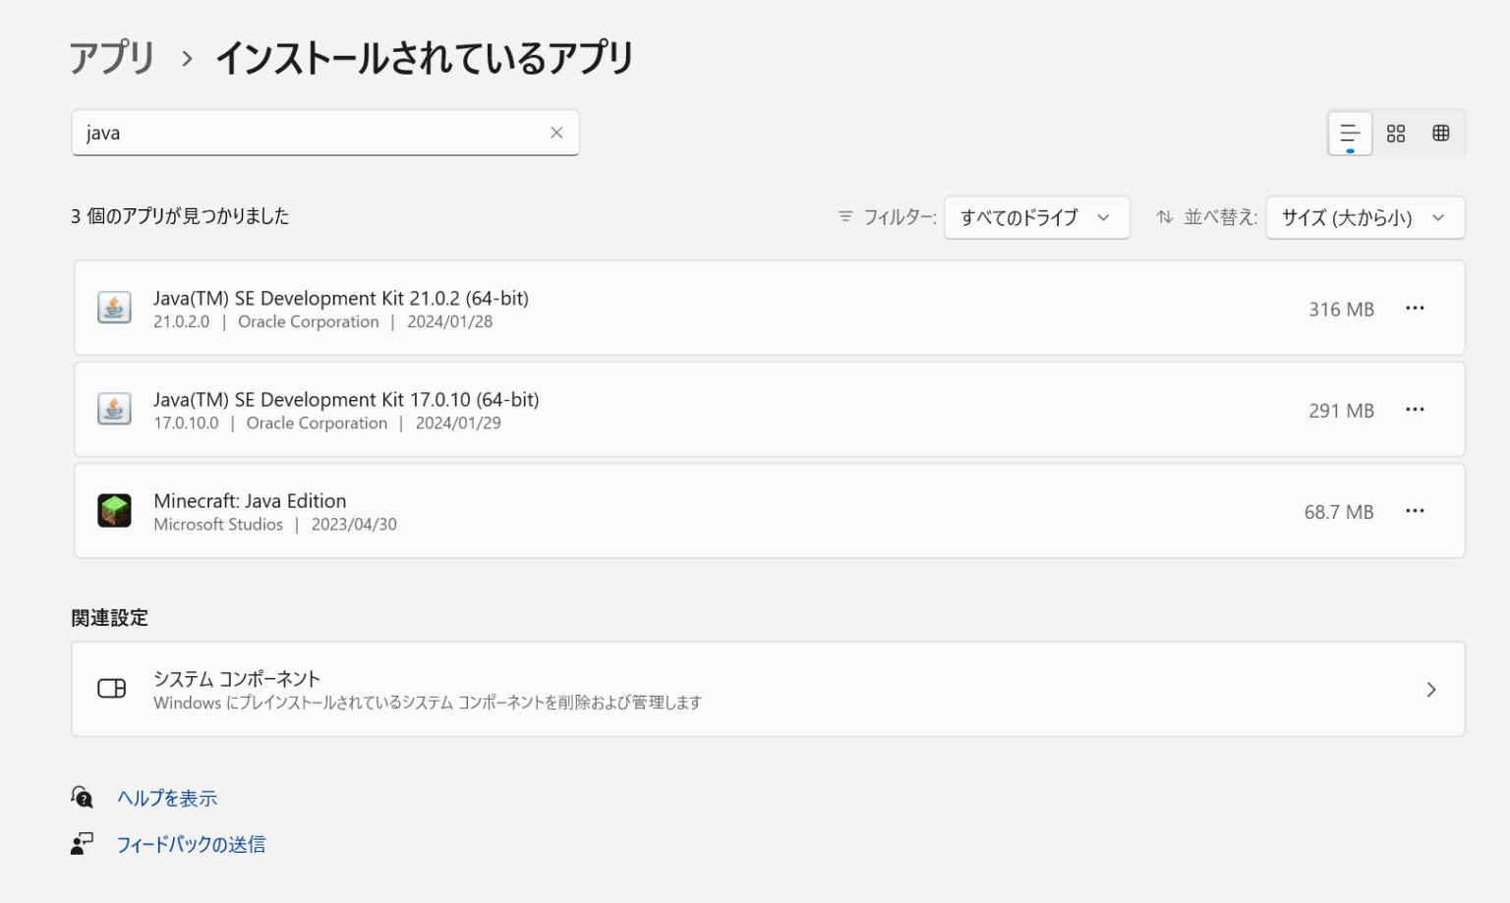Click the 並べ替え sort icon
1510x903 pixels.
pyautogui.click(x=1166, y=217)
